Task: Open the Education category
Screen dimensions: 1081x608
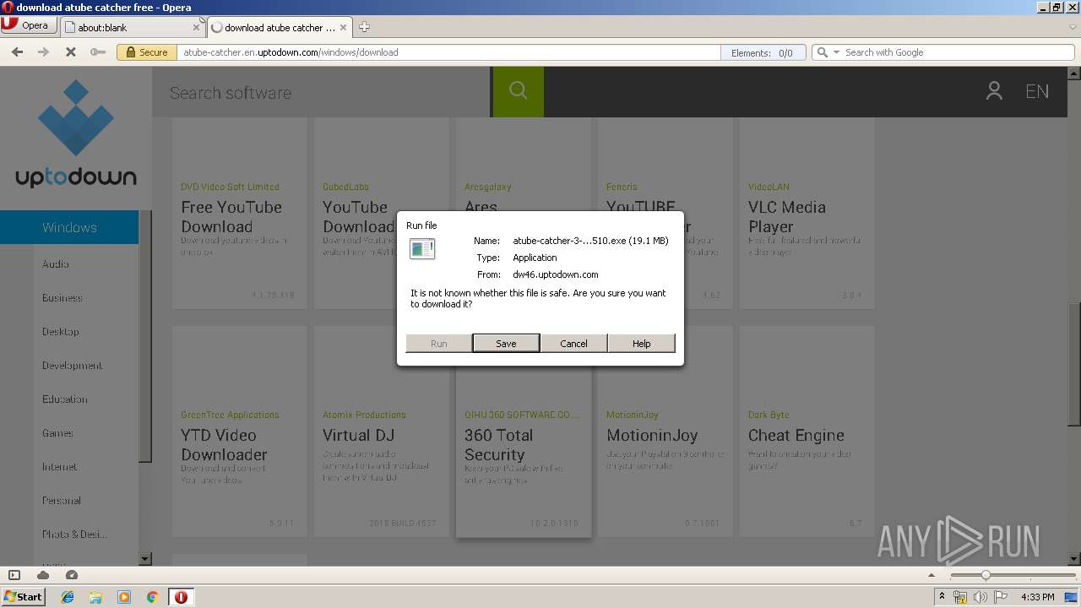Action: point(65,399)
